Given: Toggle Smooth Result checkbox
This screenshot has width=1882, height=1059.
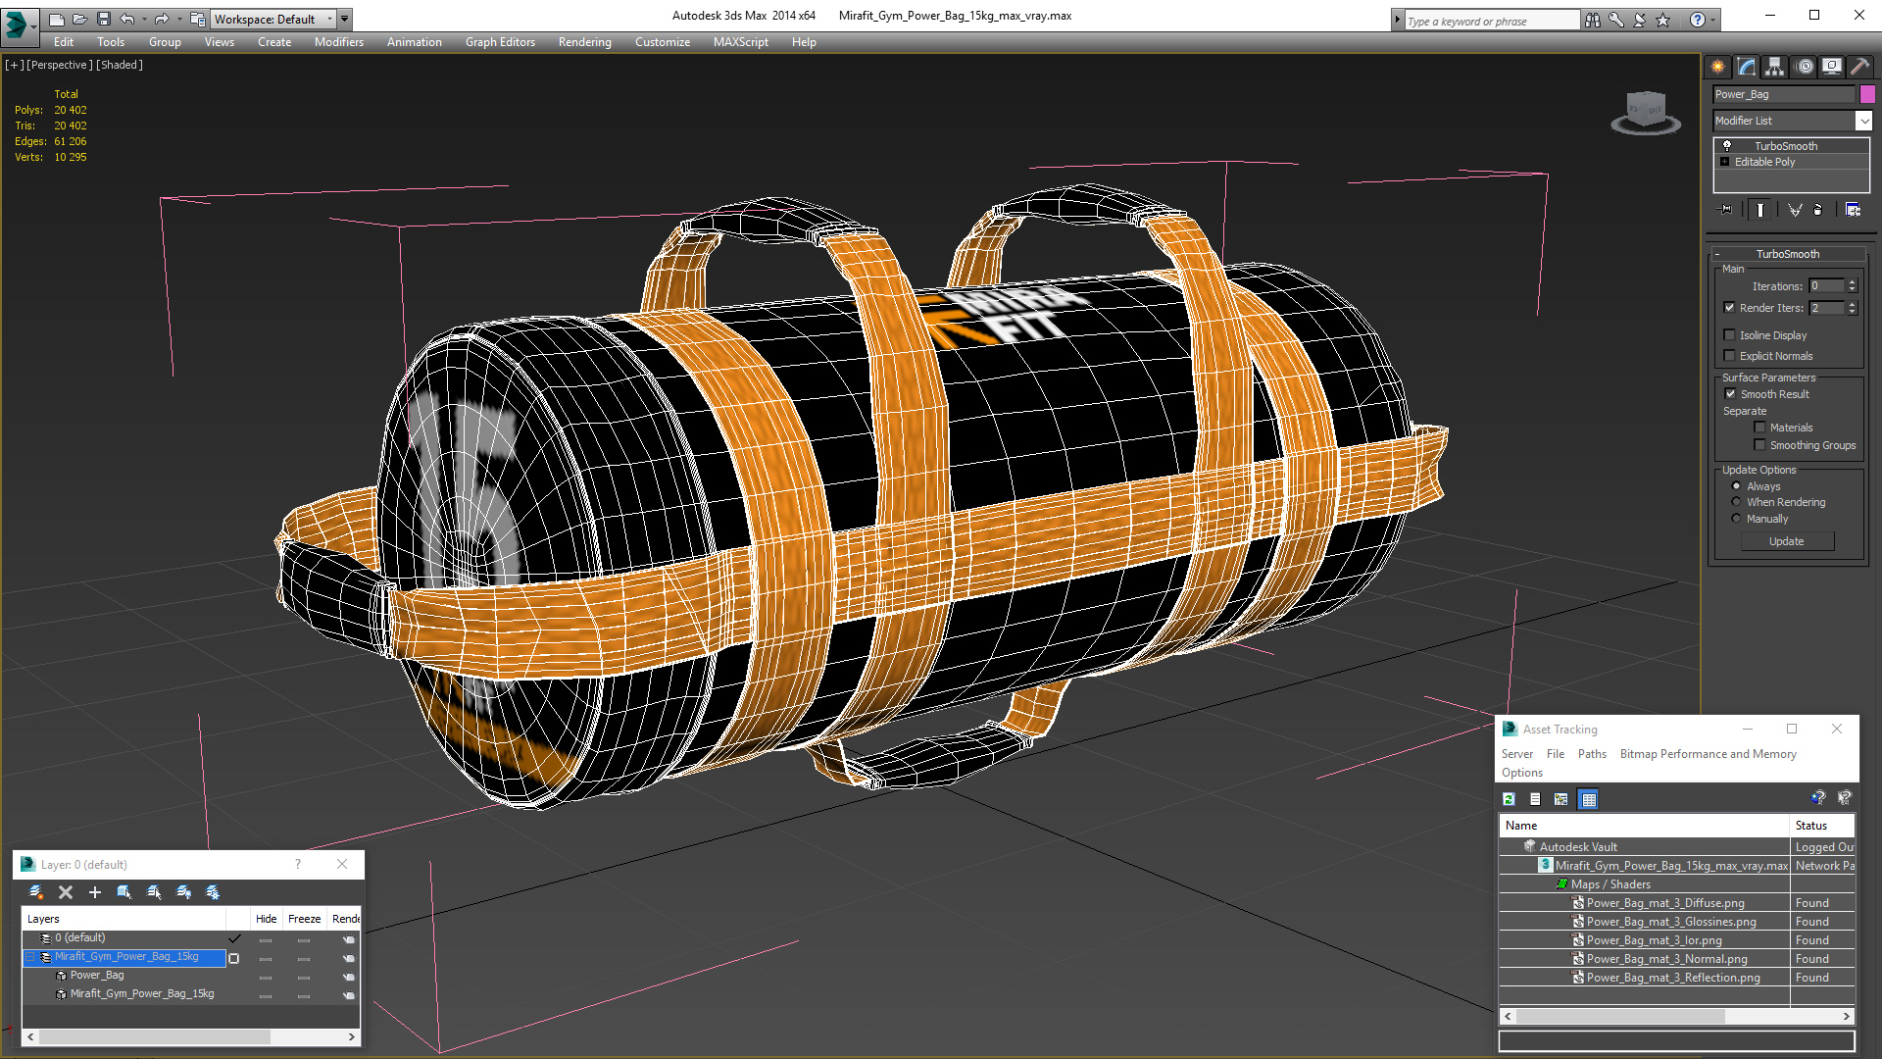Looking at the screenshot, I should (1730, 394).
